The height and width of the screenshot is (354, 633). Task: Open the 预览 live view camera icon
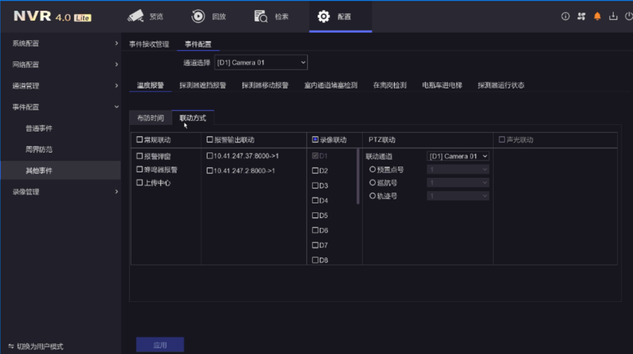135,16
